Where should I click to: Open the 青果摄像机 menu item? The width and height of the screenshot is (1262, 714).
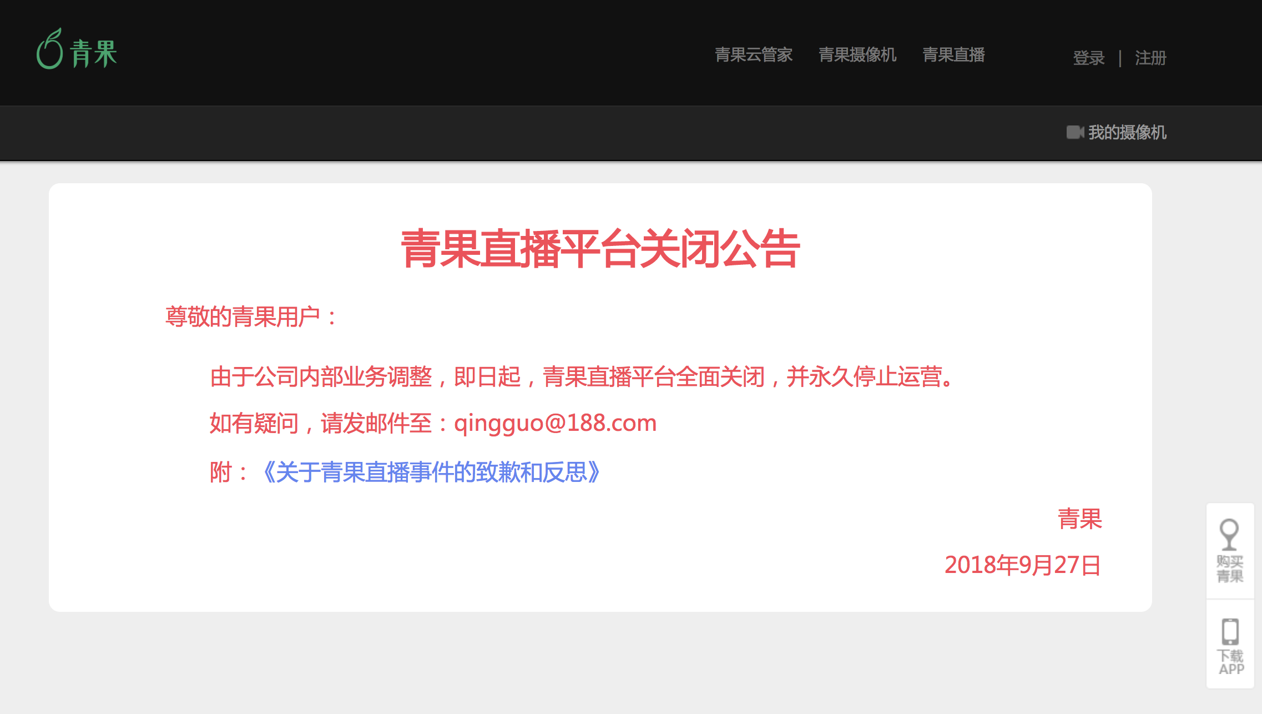[857, 54]
